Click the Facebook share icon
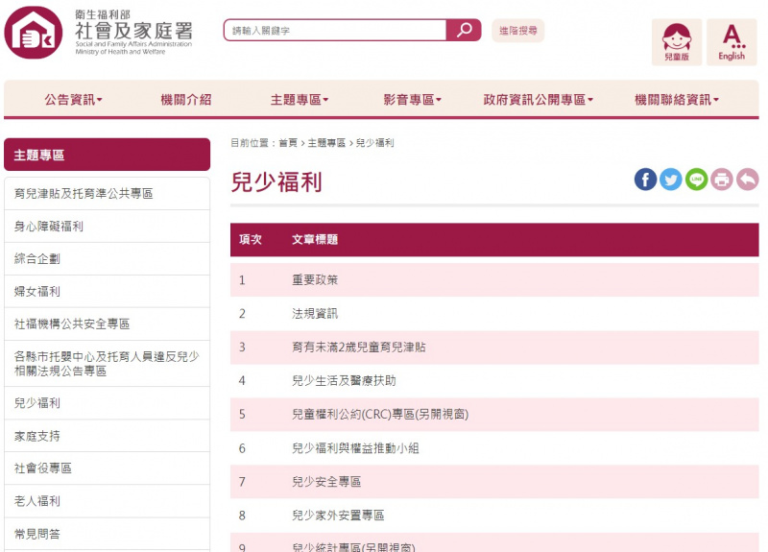 (645, 180)
